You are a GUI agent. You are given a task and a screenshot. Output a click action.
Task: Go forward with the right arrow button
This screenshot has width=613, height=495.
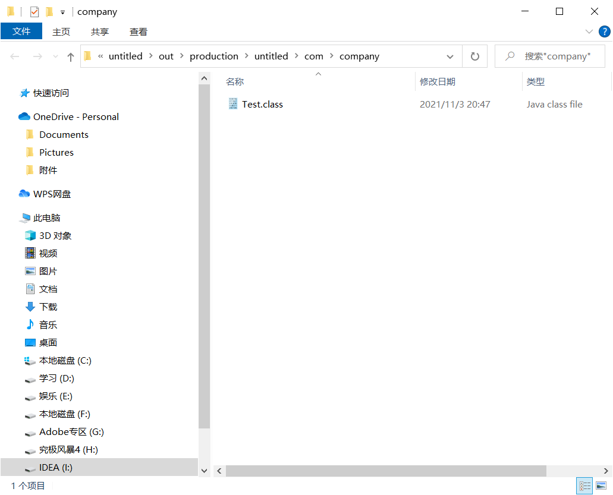coord(37,56)
